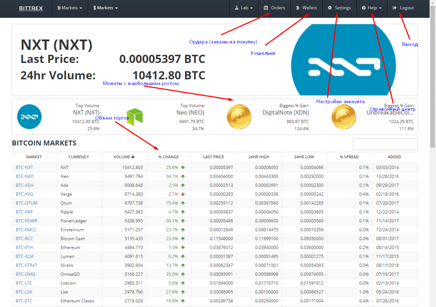Click the large NXT logo image
Screen dimensions: 436x307
344,60
